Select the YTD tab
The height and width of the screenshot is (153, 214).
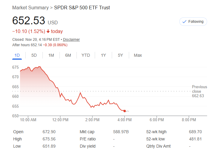pos(86,55)
